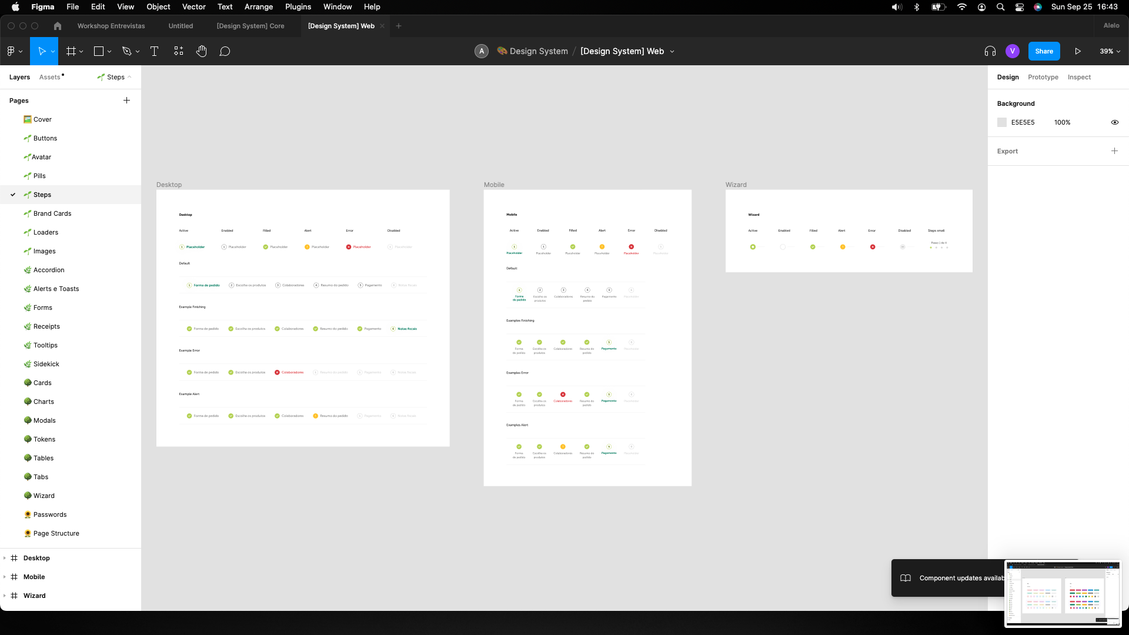This screenshot has height=635, width=1129.
Task: Select the Hand tool
Action: (202, 51)
